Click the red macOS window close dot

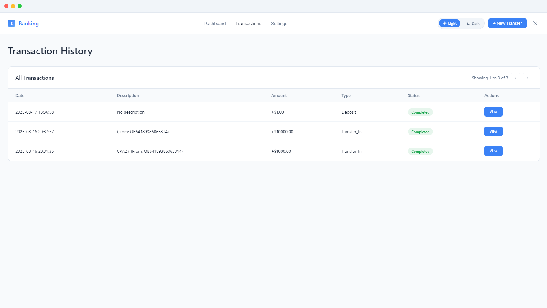coord(6,6)
